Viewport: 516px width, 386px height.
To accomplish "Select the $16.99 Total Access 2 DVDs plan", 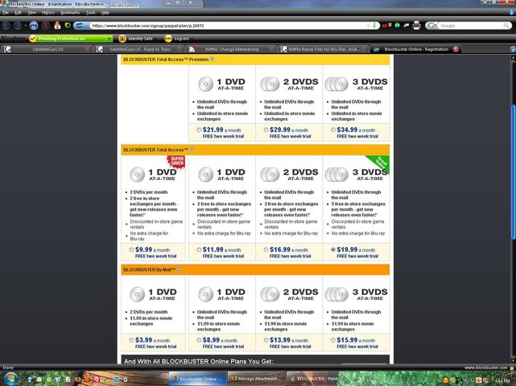I will click(x=266, y=250).
